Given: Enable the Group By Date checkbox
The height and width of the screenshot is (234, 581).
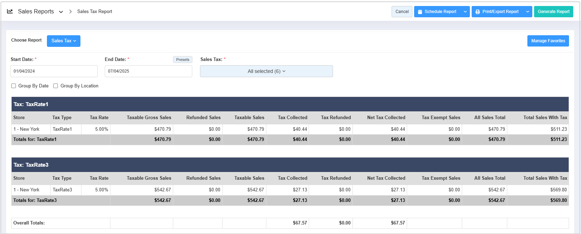Looking at the screenshot, I should click(14, 86).
